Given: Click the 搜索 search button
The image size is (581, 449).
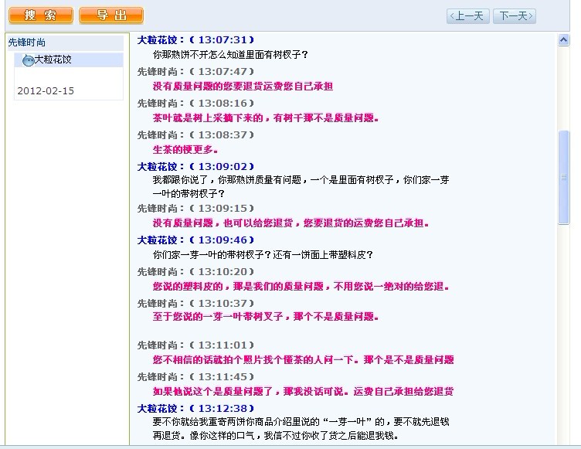Looking at the screenshot, I should coord(40,15).
